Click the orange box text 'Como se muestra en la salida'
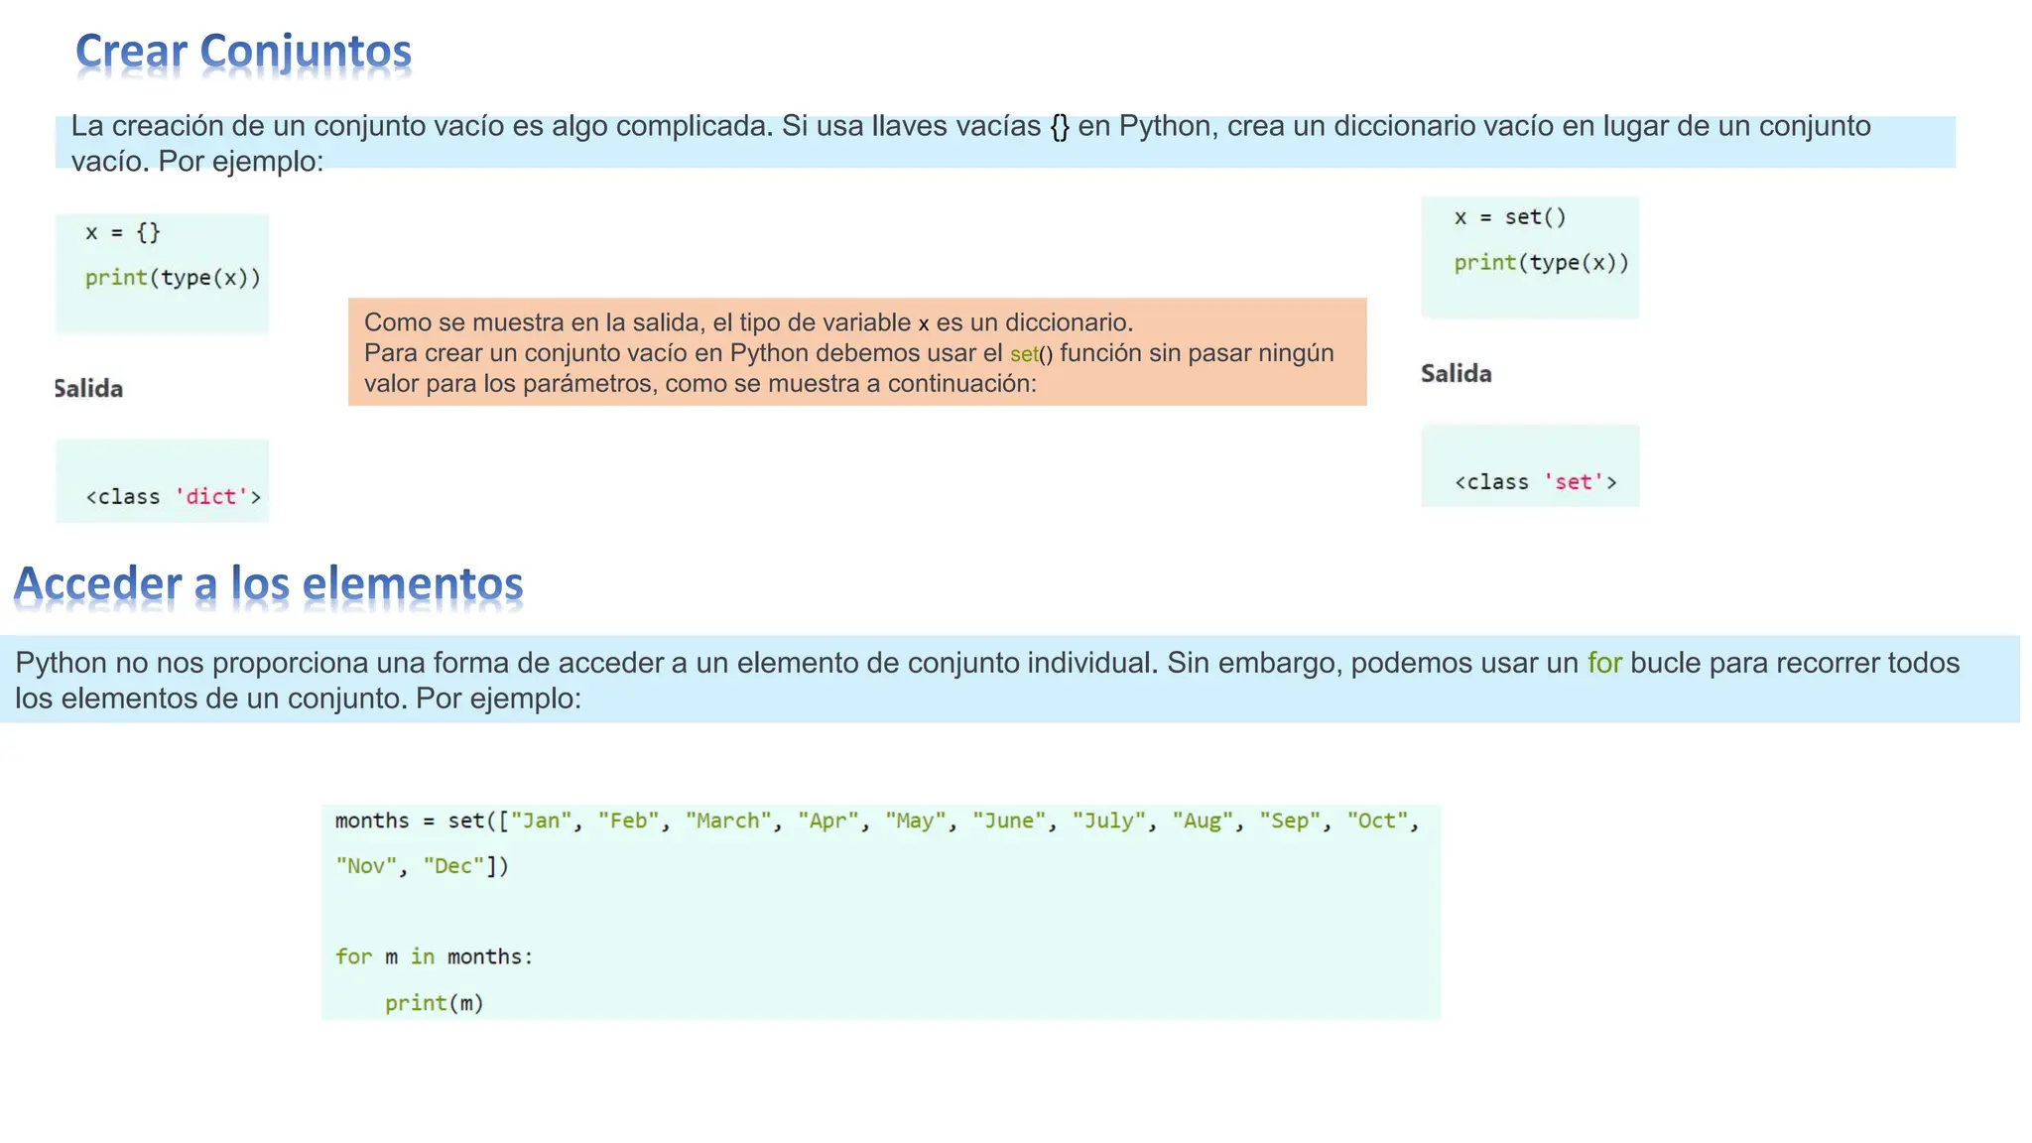Viewport: 2032px width, 1143px height. click(748, 322)
